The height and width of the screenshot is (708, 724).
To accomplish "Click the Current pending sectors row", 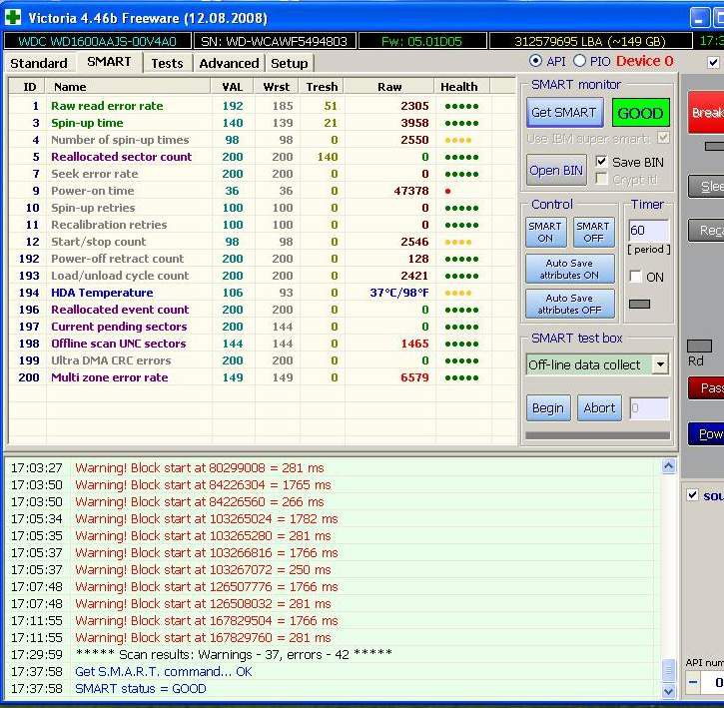I will coord(261,327).
